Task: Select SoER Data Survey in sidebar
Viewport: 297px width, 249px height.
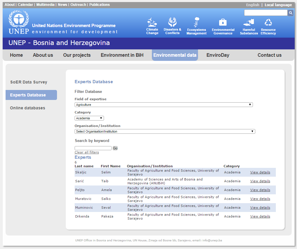Action: (28, 82)
